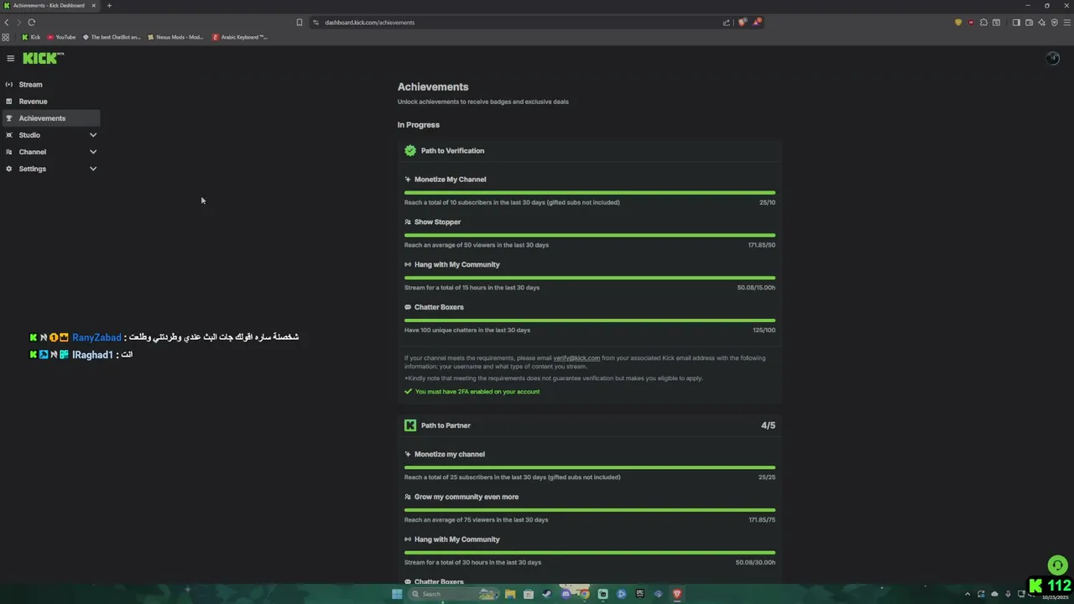Bookmark this page icon
Viewport: 1074px width, 604px height.
point(300,23)
